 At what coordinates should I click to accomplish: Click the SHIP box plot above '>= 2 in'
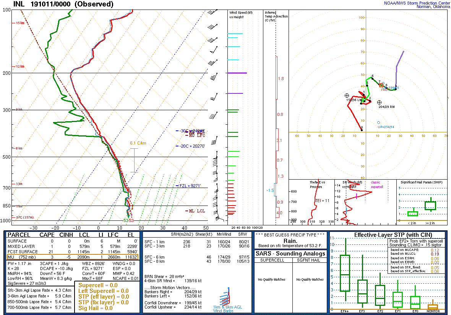(431, 205)
